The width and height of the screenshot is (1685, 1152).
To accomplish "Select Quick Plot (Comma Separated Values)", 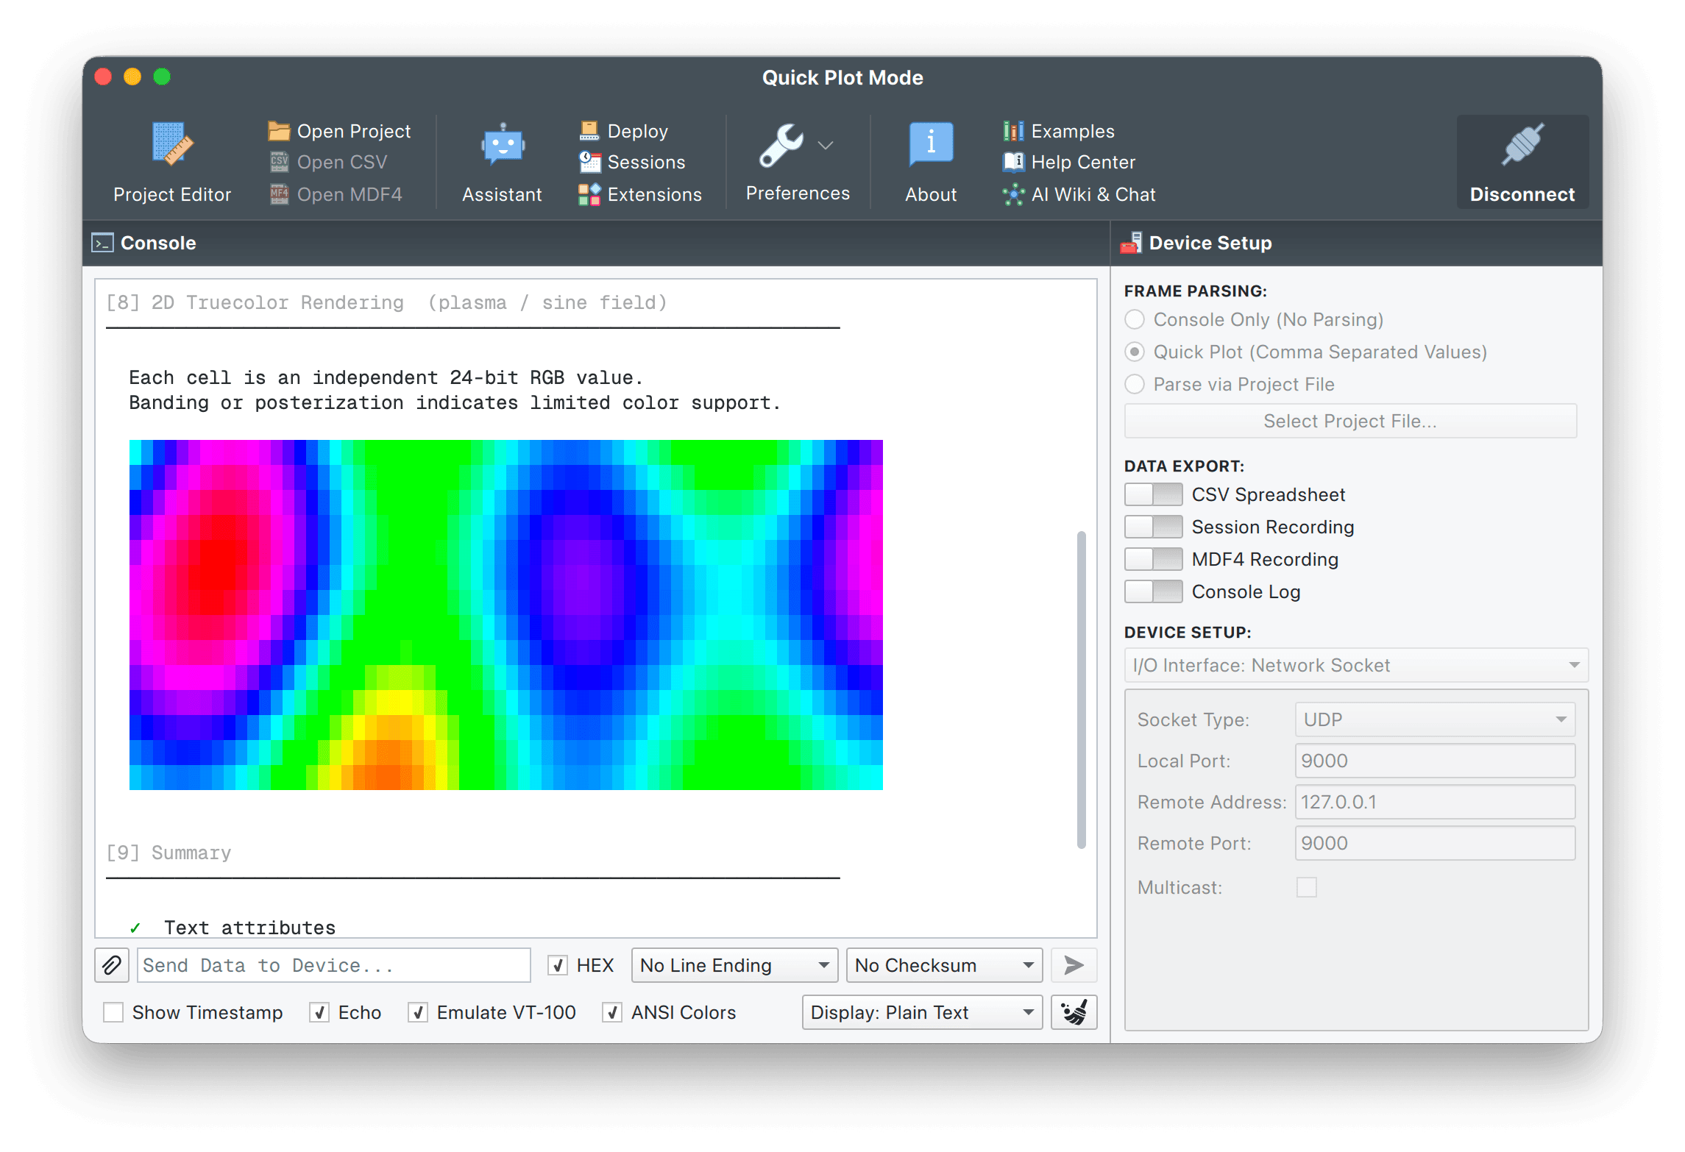I will (x=1135, y=352).
